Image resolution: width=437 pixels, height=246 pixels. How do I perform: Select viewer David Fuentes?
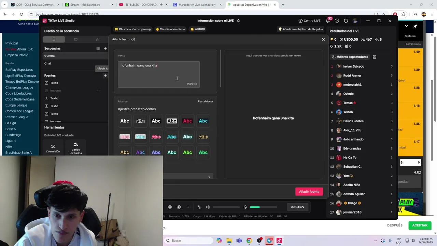[x=362, y=121]
